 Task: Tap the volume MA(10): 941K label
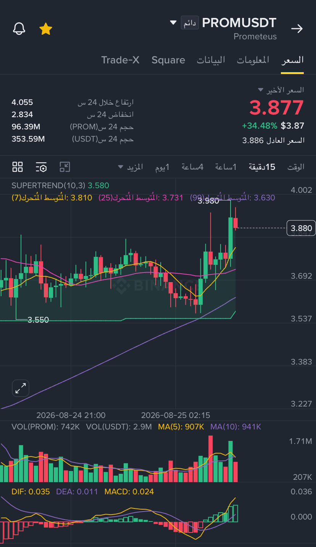click(235, 427)
